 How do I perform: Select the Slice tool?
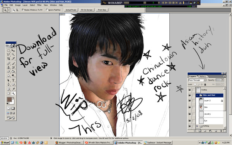click(x=13, y=59)
